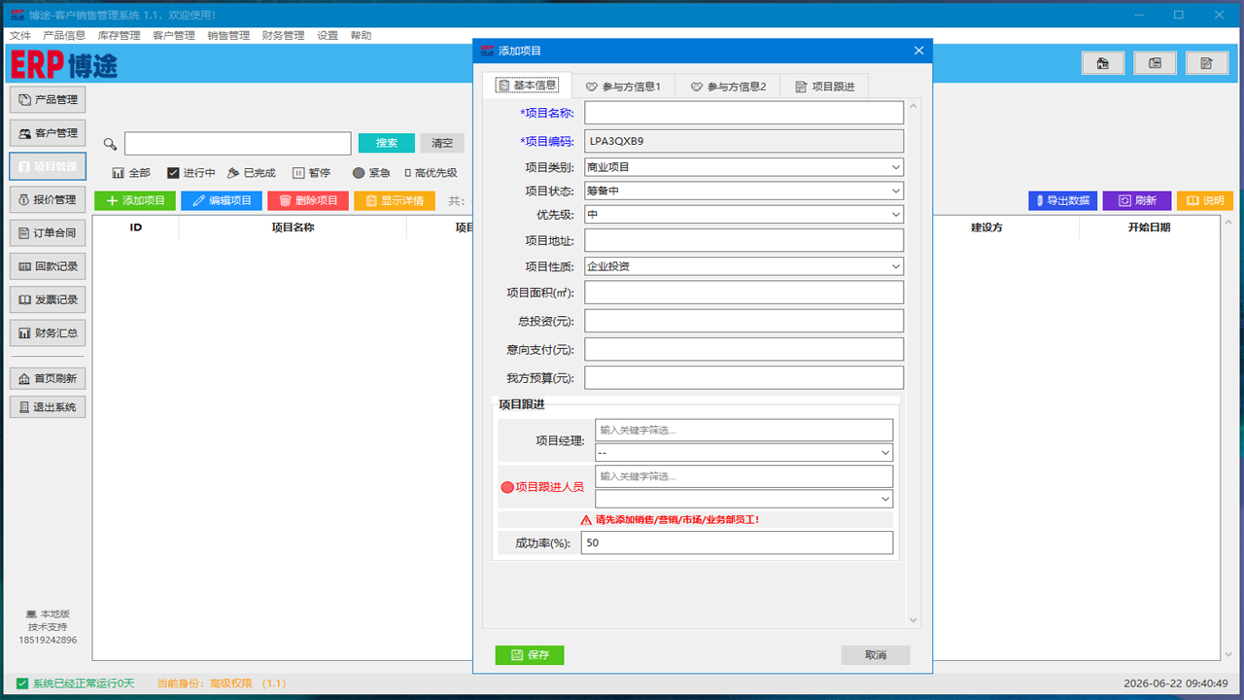The width and height of the screenshot is (1244, 700).
Task: Open the home icon button in the top-right header
Action: [x=1103, y=63]
